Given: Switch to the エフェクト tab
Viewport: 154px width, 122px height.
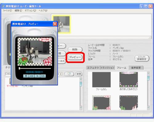Looking at the screenshot, I should click(93, 68).
